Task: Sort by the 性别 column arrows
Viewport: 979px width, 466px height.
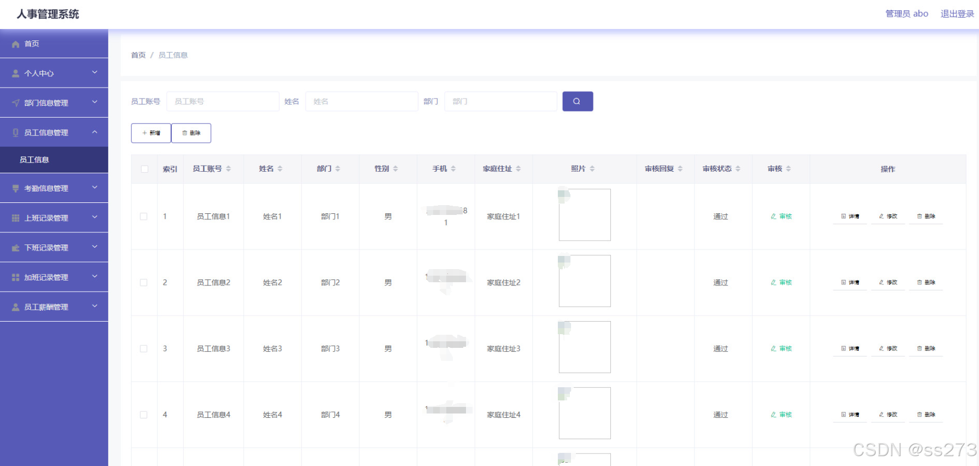Action: pyautogui.click(x=395, y=169)
